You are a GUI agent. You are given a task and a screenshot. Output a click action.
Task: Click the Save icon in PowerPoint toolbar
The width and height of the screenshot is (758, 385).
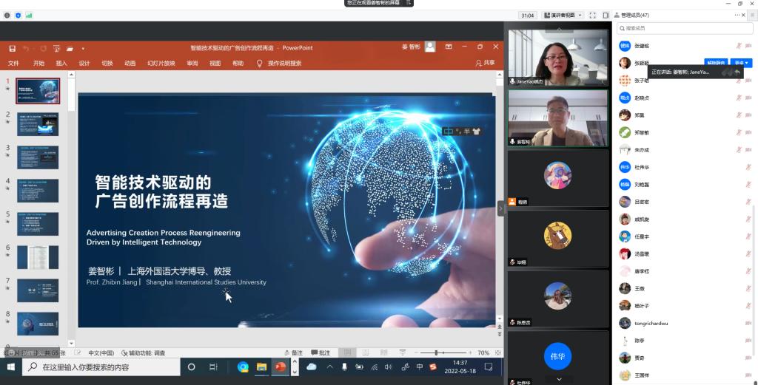click(13, 48)
